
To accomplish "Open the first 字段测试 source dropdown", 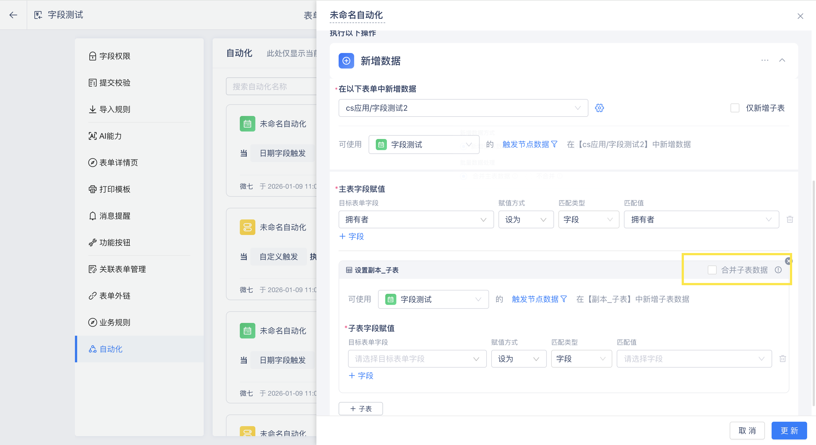I will pyautogui.click(x=424, y=145).
